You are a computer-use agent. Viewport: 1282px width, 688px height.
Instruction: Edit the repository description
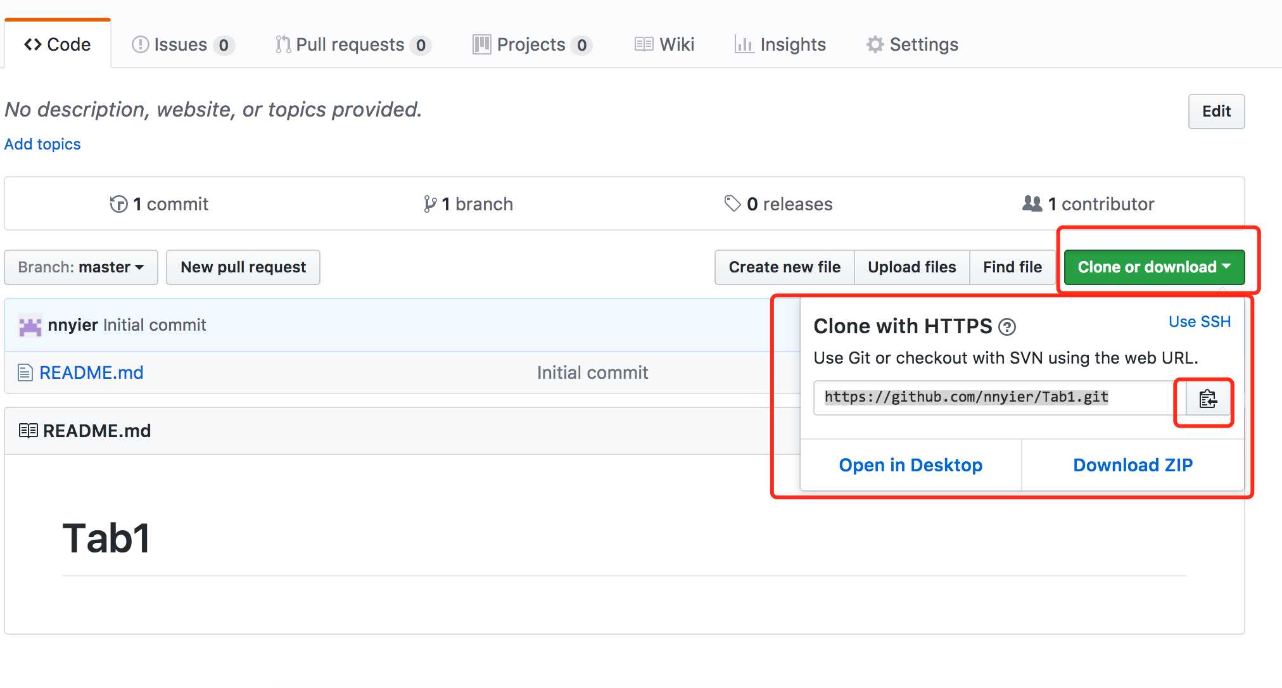[x=1216, y=111]
